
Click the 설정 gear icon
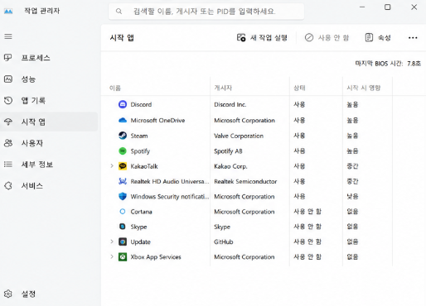click(x=8, y=294)
